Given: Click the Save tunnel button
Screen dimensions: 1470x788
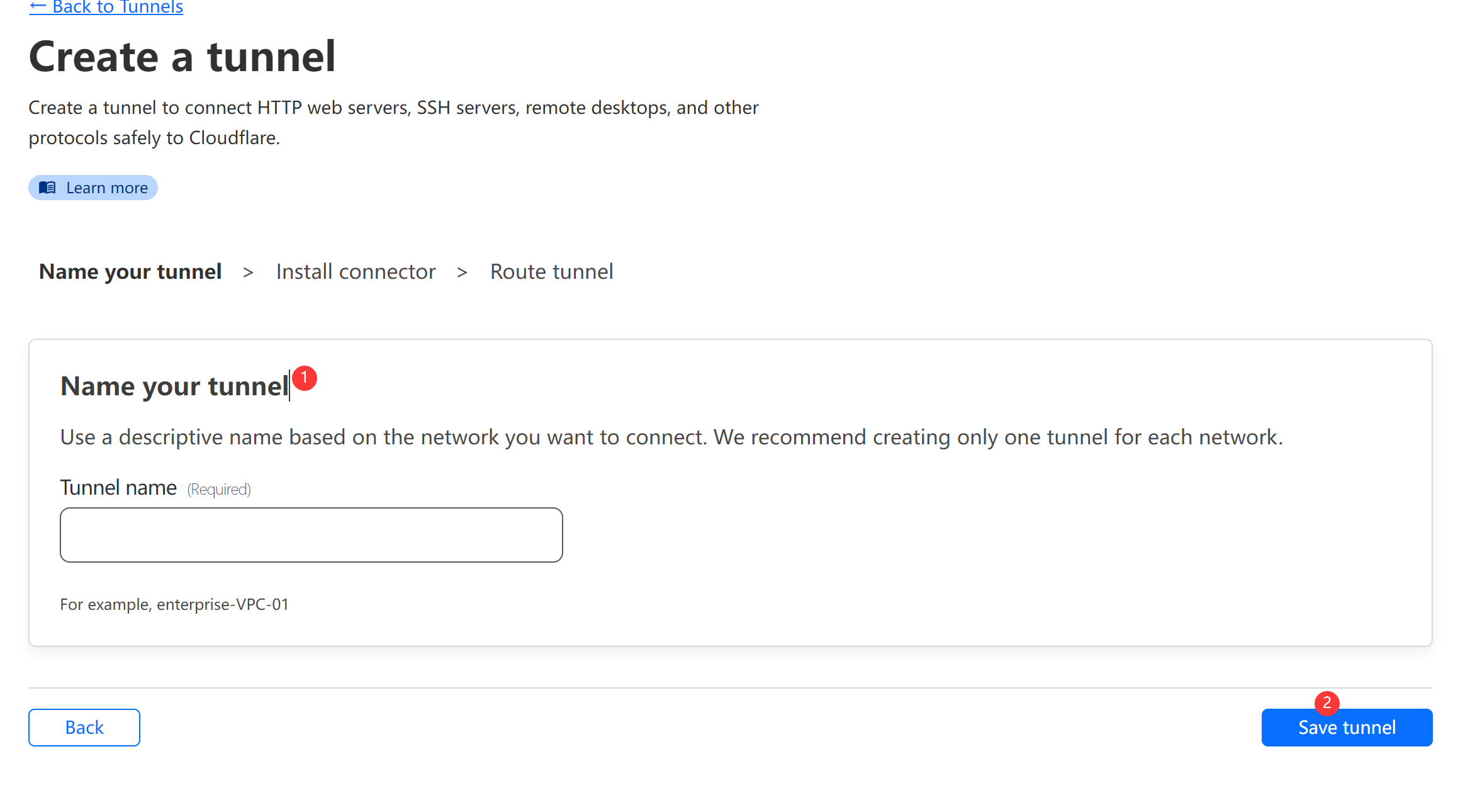Looking at the screenshot, I should point(1347,728).
